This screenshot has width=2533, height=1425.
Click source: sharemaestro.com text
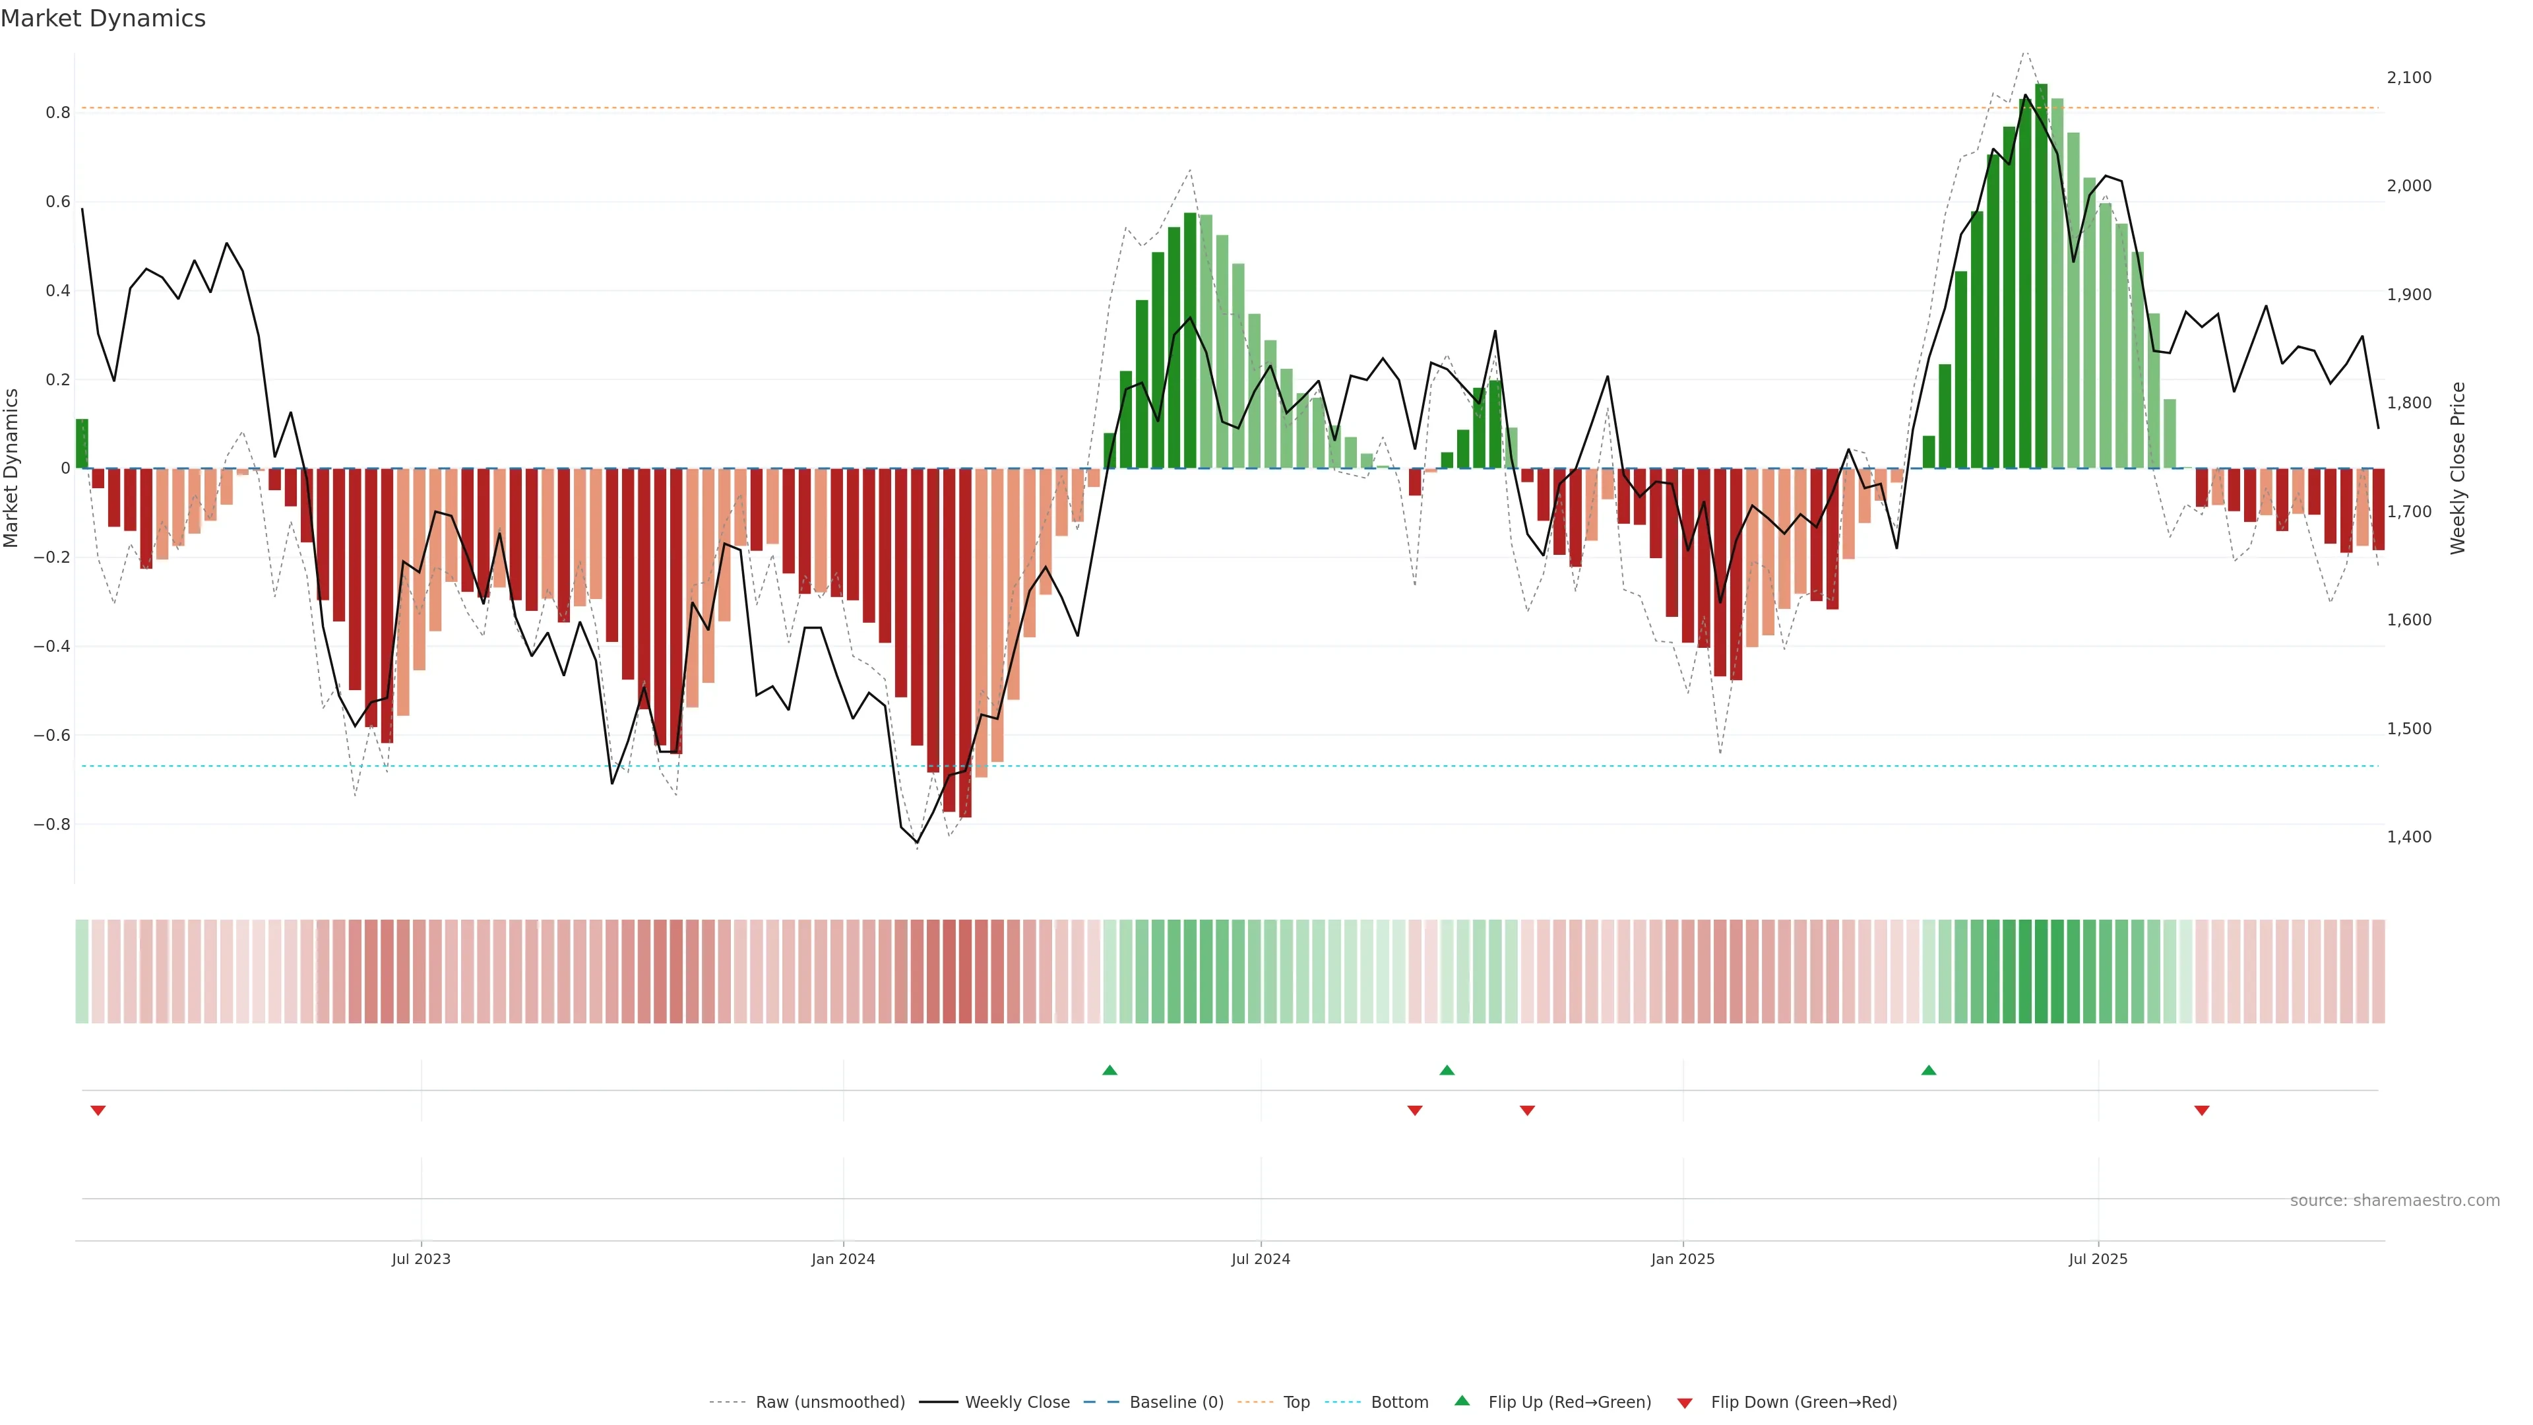2394,1201
